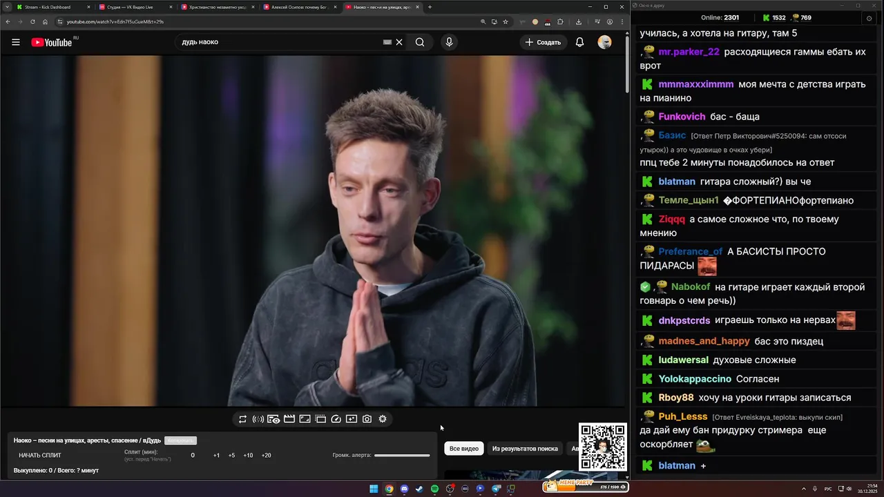
Task: Open the Windows Start button
Action: click(374, 489)
